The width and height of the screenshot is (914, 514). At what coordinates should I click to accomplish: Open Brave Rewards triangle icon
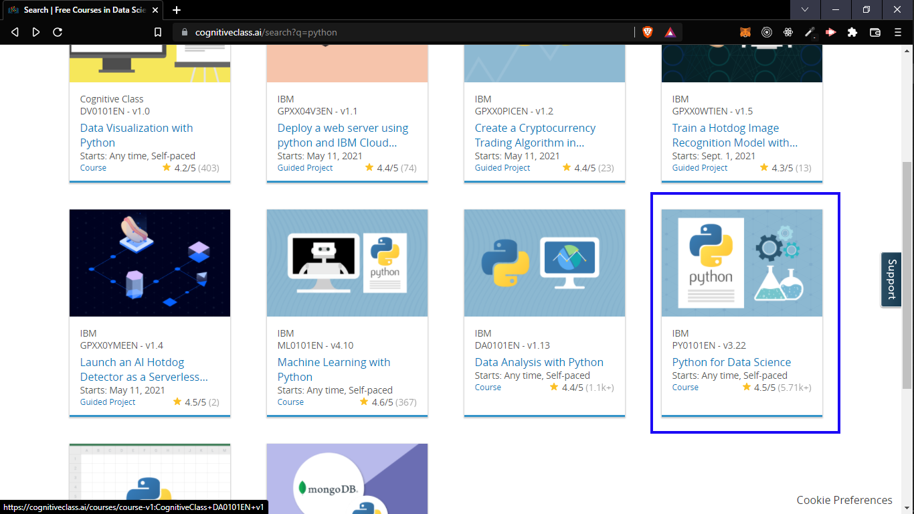pos(670,32)
